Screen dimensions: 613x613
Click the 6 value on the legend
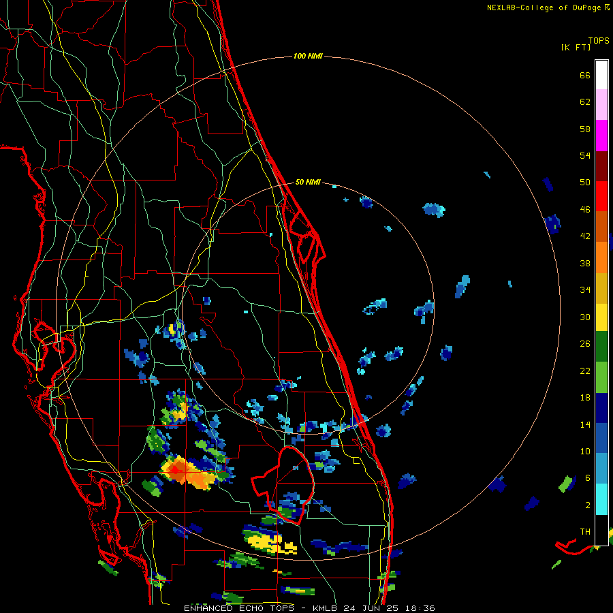[x=587, y=478]
